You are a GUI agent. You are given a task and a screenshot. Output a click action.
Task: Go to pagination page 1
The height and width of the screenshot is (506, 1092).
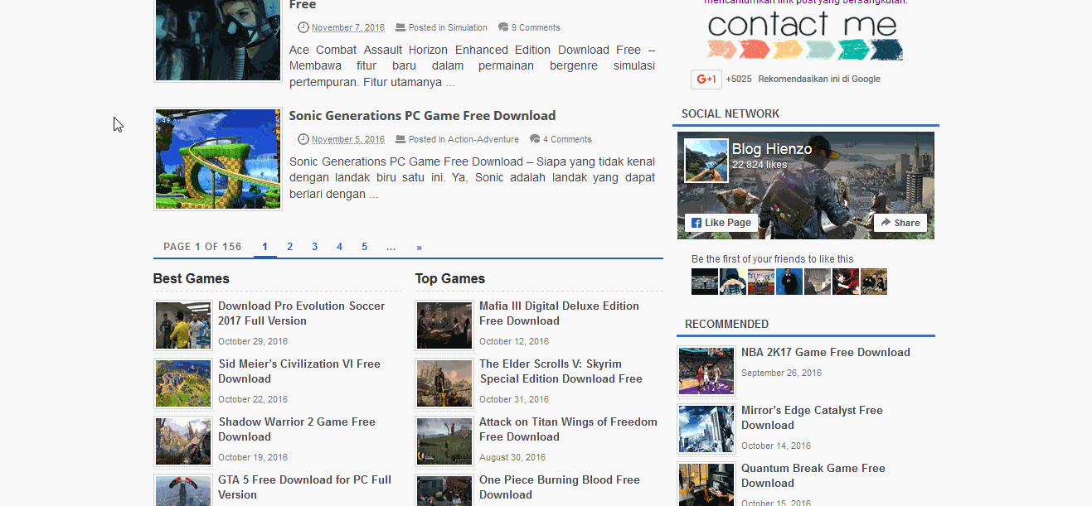click(x=265, y=247)
